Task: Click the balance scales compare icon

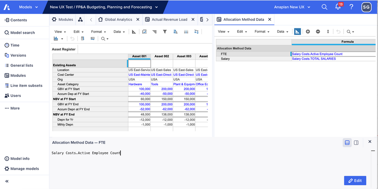Action: 197,31
